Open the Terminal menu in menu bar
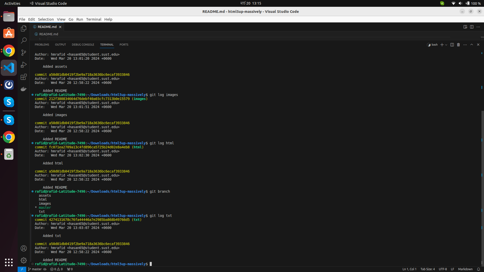The image size is (484, 272). 94,19
